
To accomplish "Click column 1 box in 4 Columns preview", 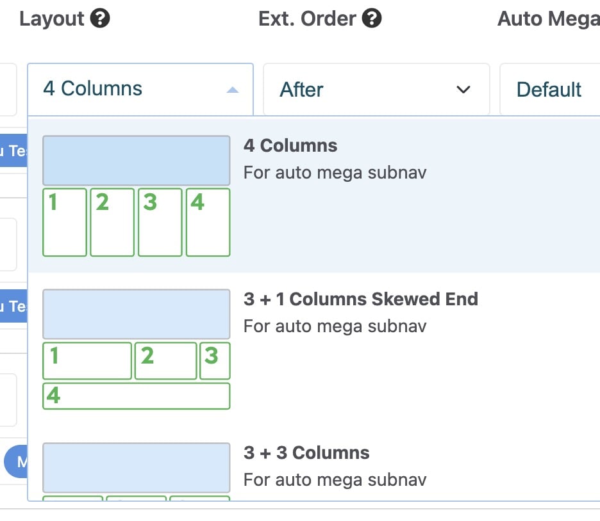I will tap(65, 222).
